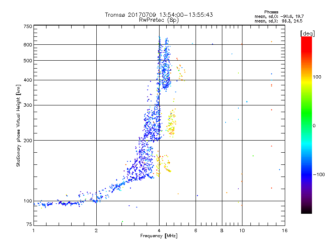Click the rainbow phase colorbar
Screen dimensions: 335x251
pyautogui.click(x=307, y=125)
